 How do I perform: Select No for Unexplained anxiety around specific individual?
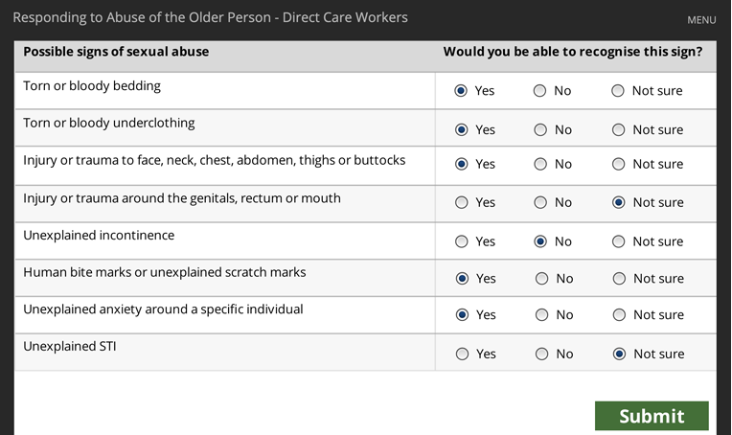pos(541,315)
